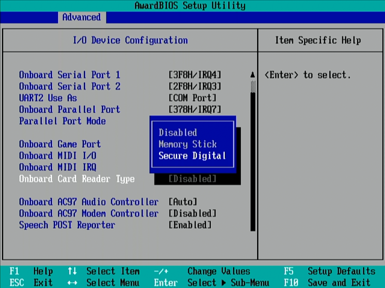Select Onboard AC97 Modem Controller label
The height and width of the screenshot is (288, 385).
tap(89, 213)
